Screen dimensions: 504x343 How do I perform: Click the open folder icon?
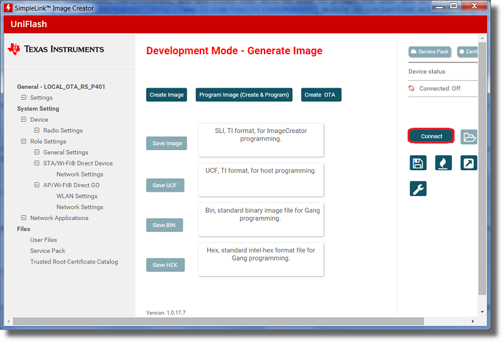pyautogui.click(x=469, y=137)
